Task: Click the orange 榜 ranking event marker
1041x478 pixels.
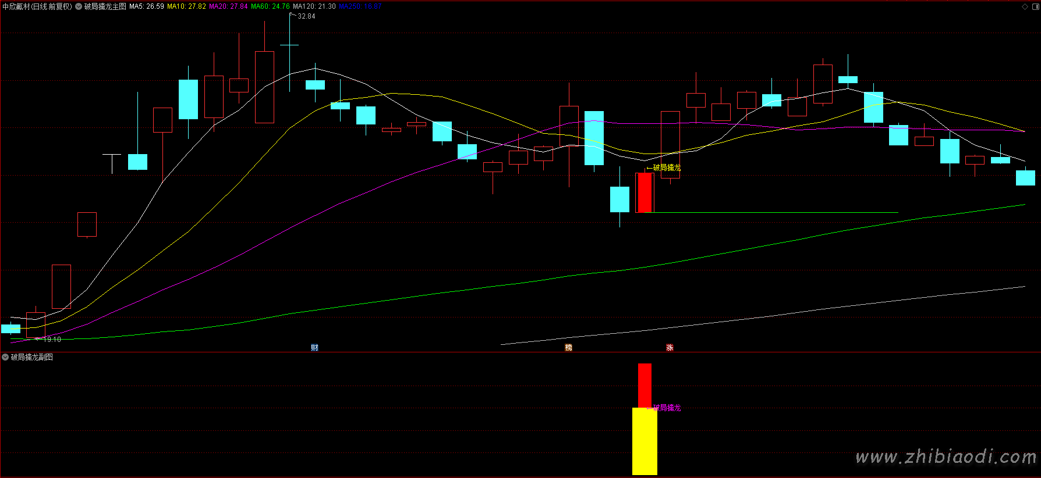Action: point(568,348)
